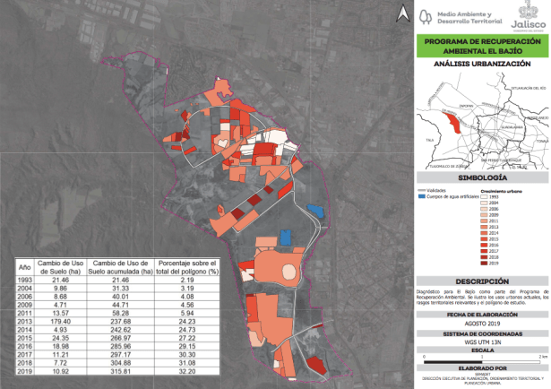Click the WGS UTM 13N coordinate text
Image resolution: width=551 pixels, height=389 pixels.
click(x=481, y=341)
